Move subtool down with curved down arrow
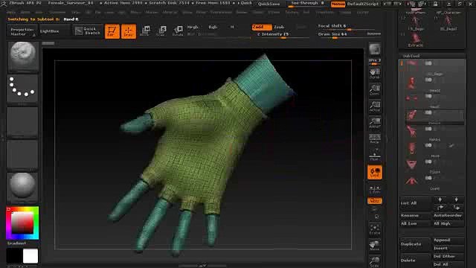This screenshot has width=476, height=268. point(456,207)
